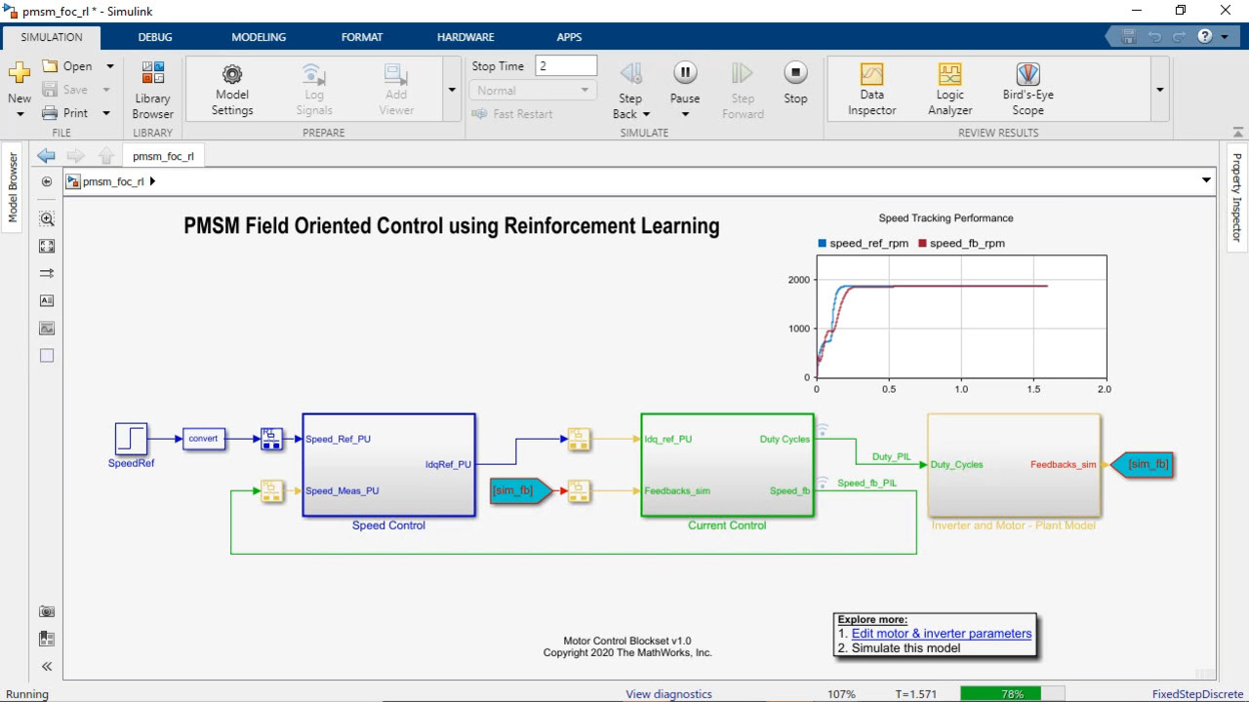
Task: Open View diagnostics link
Action: (x=668, y=694)
